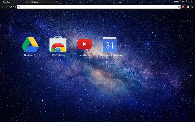
Task: Click the YouTube label text
Action: pyautogui.click(x=85, y=55)
